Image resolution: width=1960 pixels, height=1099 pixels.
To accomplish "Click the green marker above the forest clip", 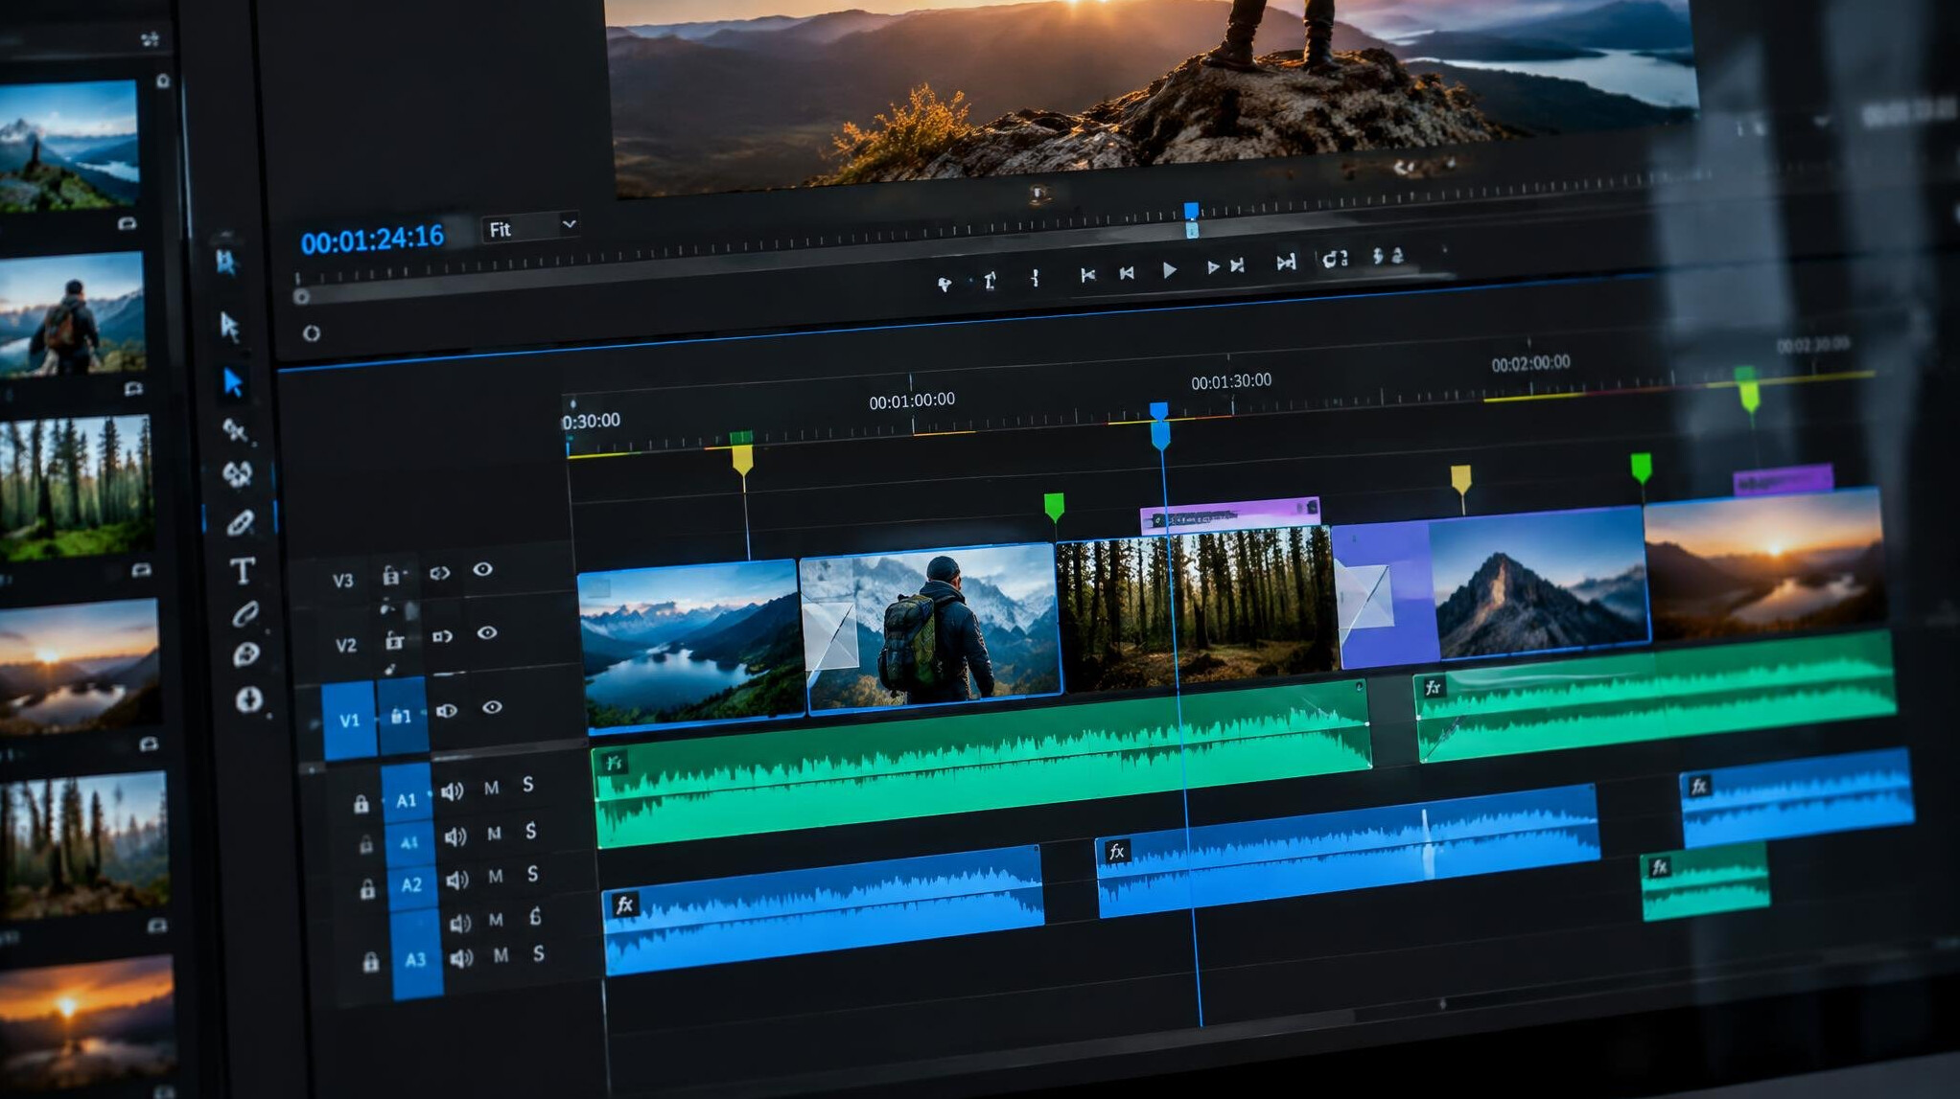I will pyautogui.click(x=1054, y=506).
